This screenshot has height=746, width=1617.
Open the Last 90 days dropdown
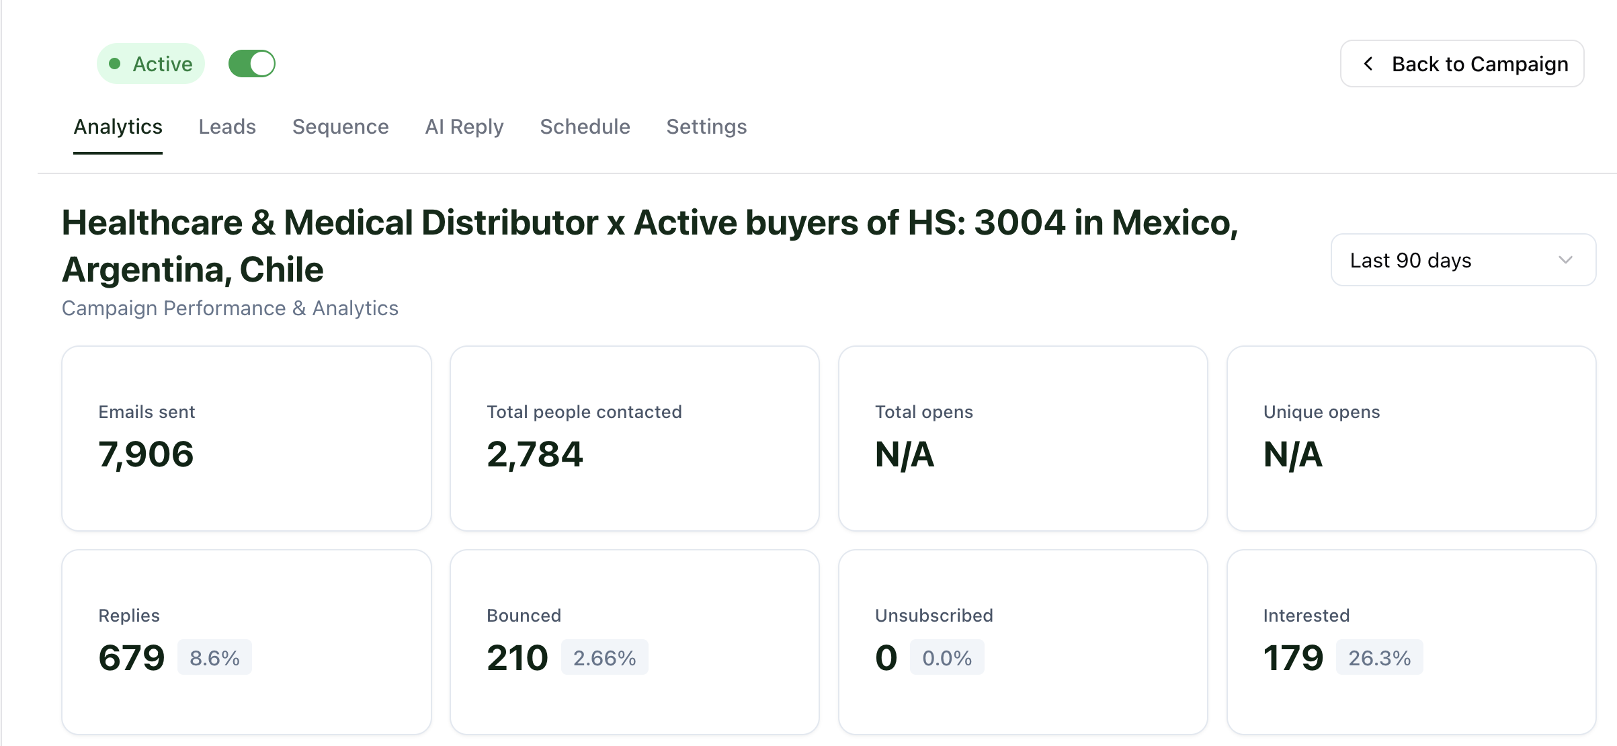1463,260
